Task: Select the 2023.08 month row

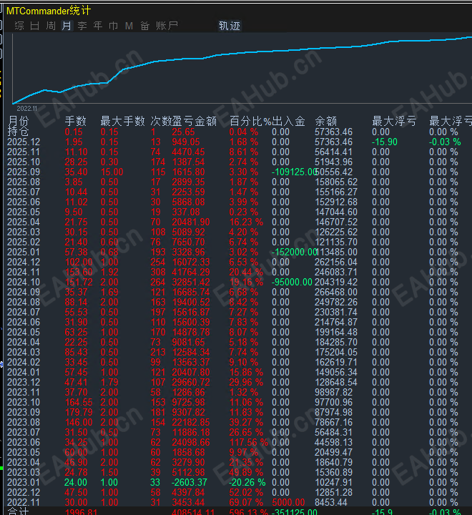Action: 236,423
